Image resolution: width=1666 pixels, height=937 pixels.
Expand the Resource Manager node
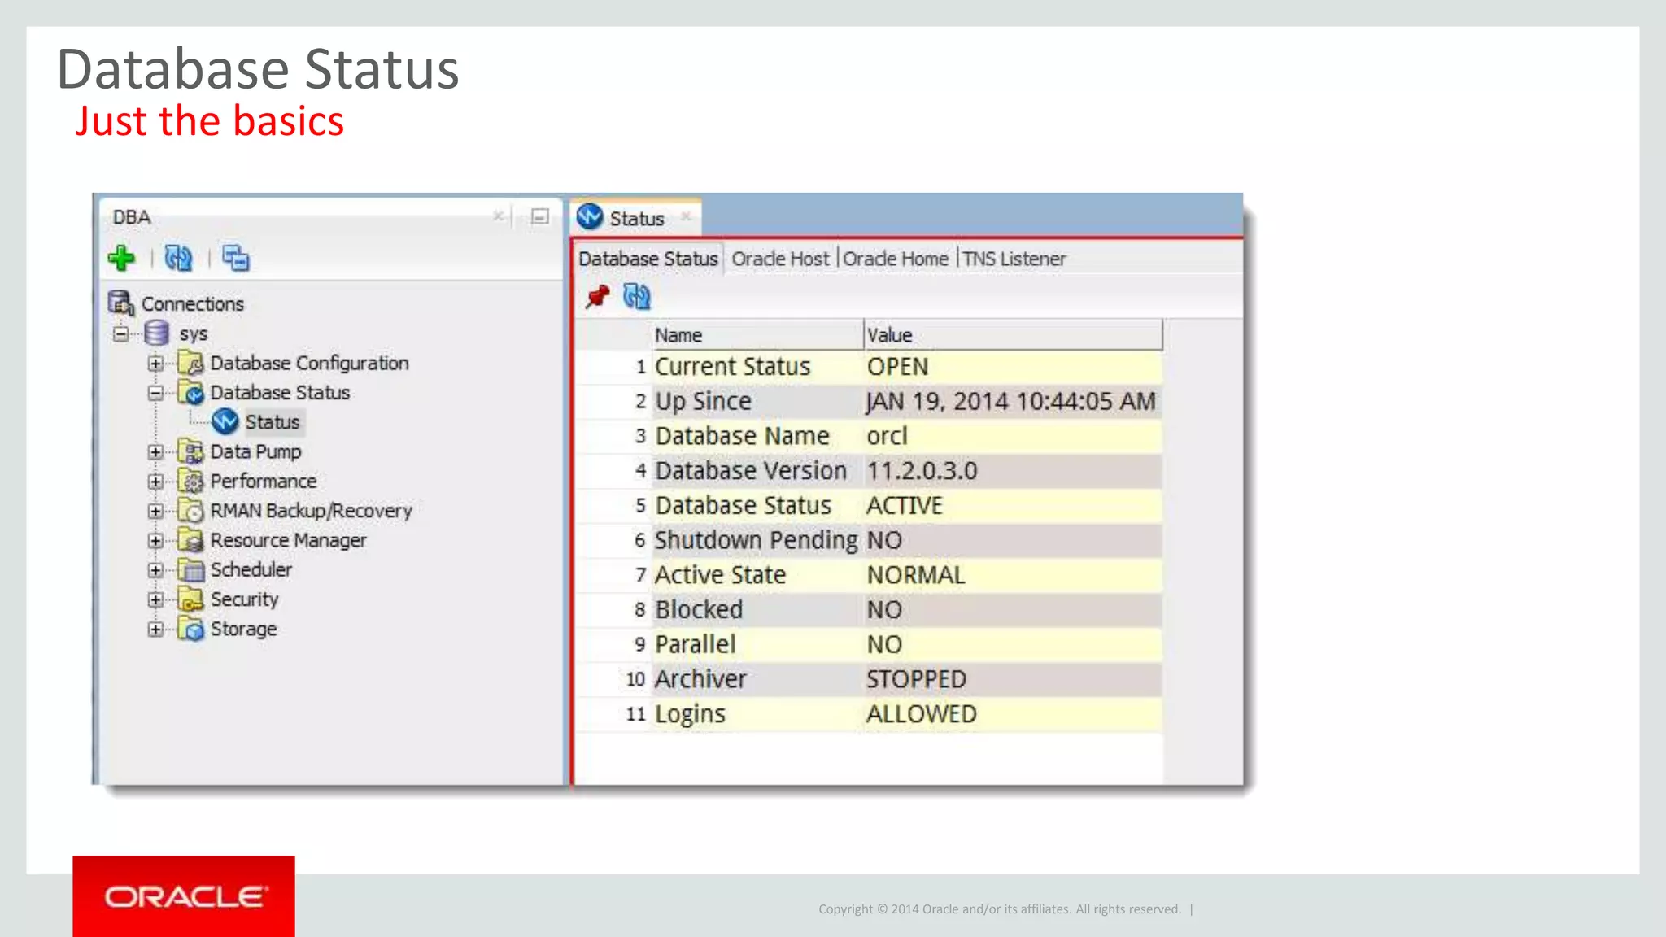(x=155, y=540)
